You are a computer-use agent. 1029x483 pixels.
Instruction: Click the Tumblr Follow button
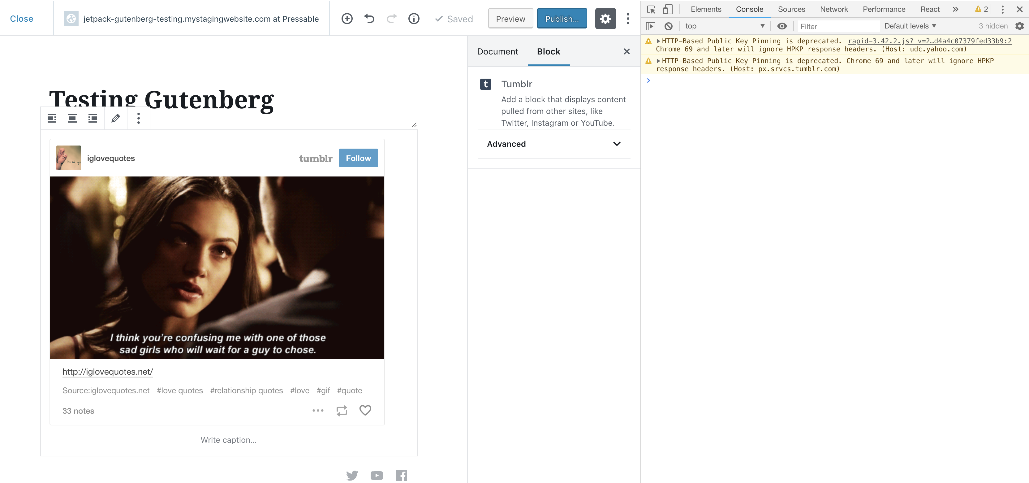pyautogui.click(x=358, y=158)
